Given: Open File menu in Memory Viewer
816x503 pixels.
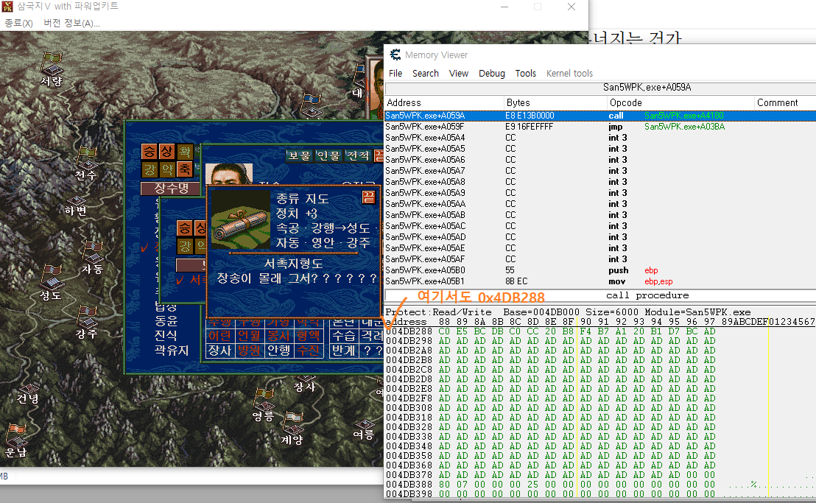Looking at the screenshot, I should click(x=395, y=74).
